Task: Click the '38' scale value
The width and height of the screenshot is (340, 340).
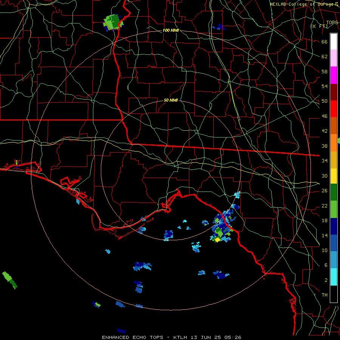Action: (325, 146)
